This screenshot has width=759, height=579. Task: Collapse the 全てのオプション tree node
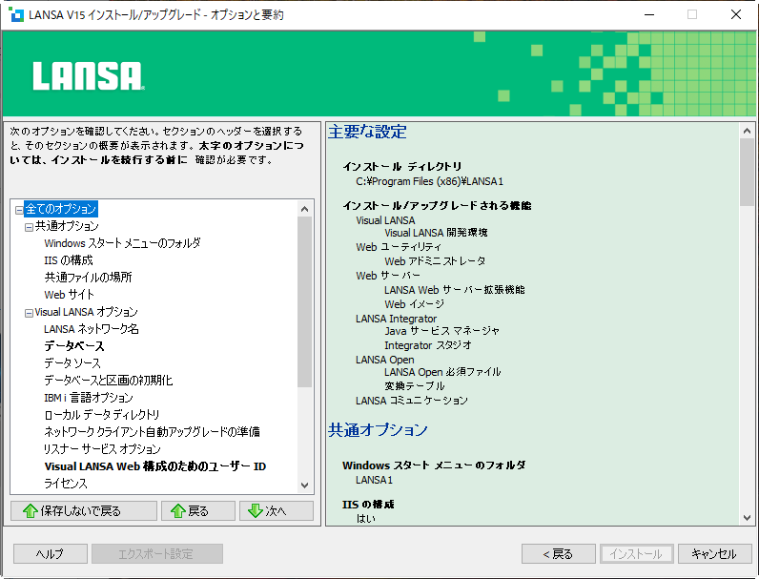pos(19,210)
